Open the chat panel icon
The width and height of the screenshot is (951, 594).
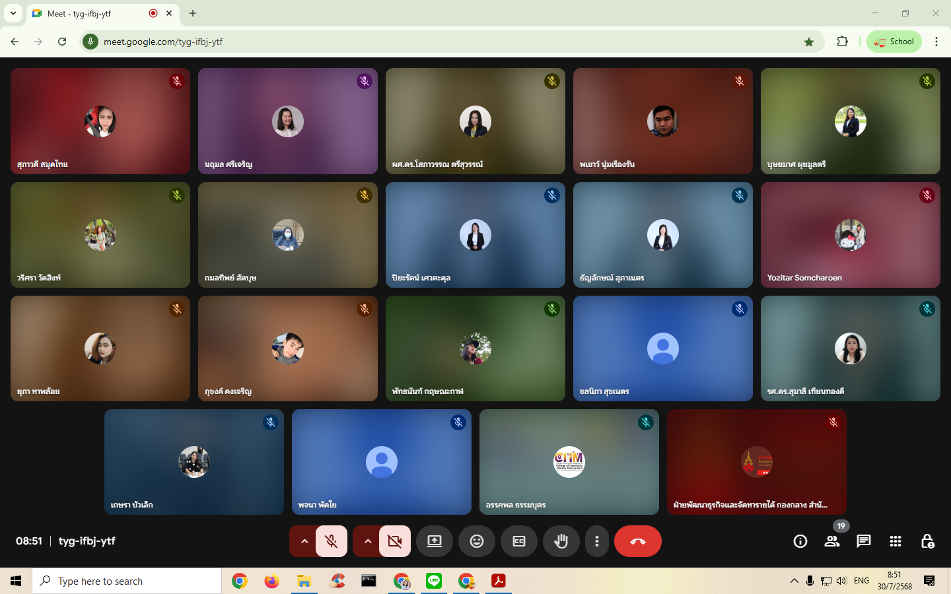863,541
